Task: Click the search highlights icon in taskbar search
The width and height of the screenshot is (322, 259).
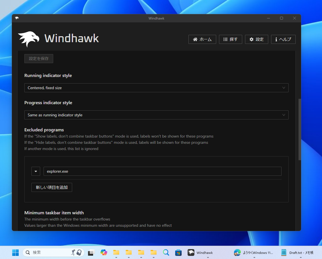Action: pos(77,252)
